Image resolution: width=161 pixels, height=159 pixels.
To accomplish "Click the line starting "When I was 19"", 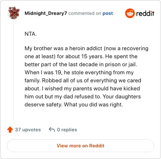I will coord(79,72).
